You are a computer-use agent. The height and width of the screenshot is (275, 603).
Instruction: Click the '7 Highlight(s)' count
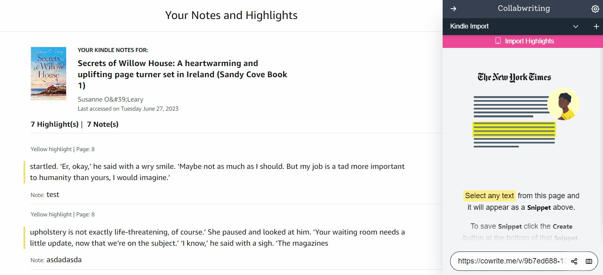[55, 124]
